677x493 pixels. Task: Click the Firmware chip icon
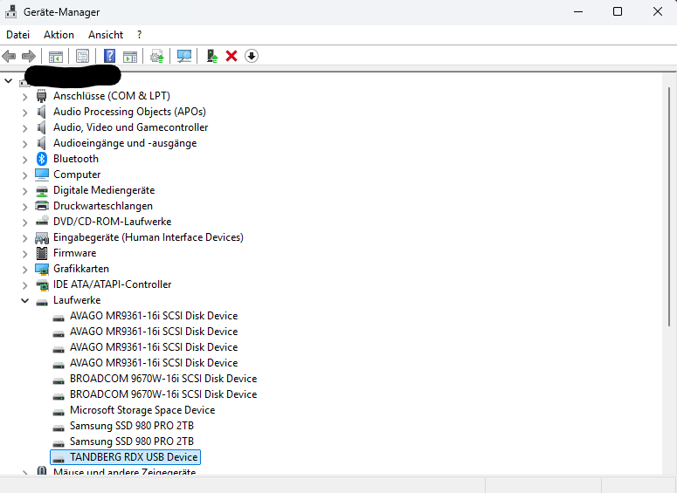coord(42,253)
